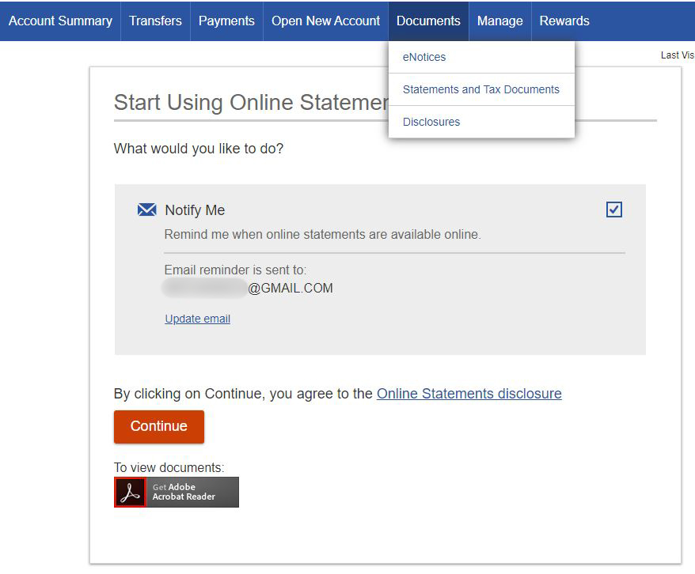Go to the Account Summary tab
The width and height of the screenshot is (695, 574).
tap(60, 21)
